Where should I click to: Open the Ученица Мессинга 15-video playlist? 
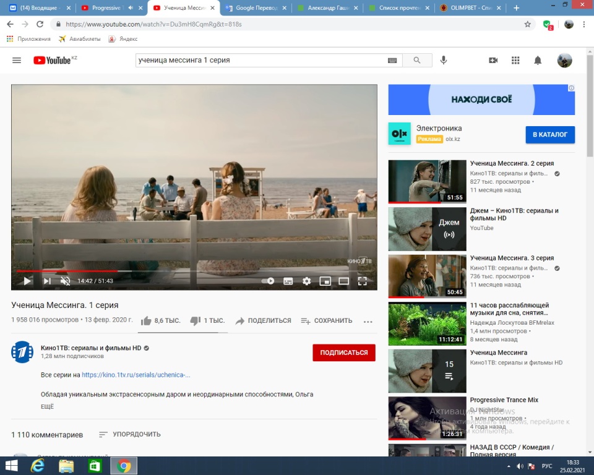[x=427, y=371]
